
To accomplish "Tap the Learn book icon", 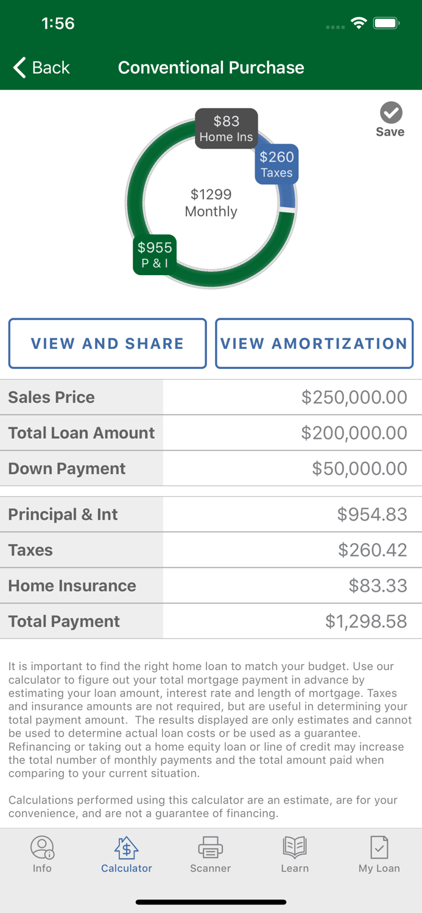I will pos(295,847).
